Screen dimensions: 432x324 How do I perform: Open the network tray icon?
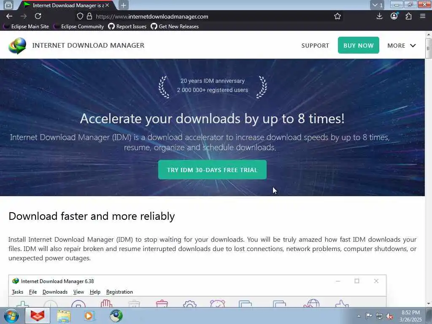(x=379, y=316)
